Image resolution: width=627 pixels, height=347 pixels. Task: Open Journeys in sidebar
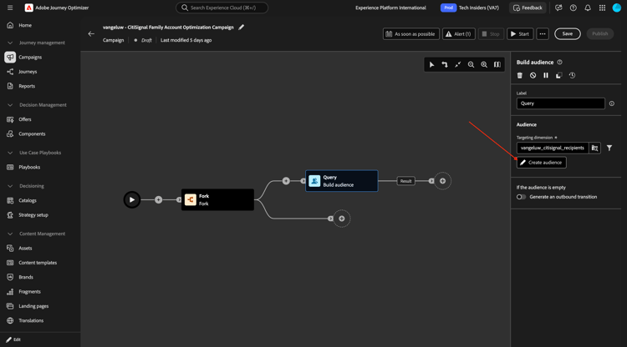coord(28,72)
